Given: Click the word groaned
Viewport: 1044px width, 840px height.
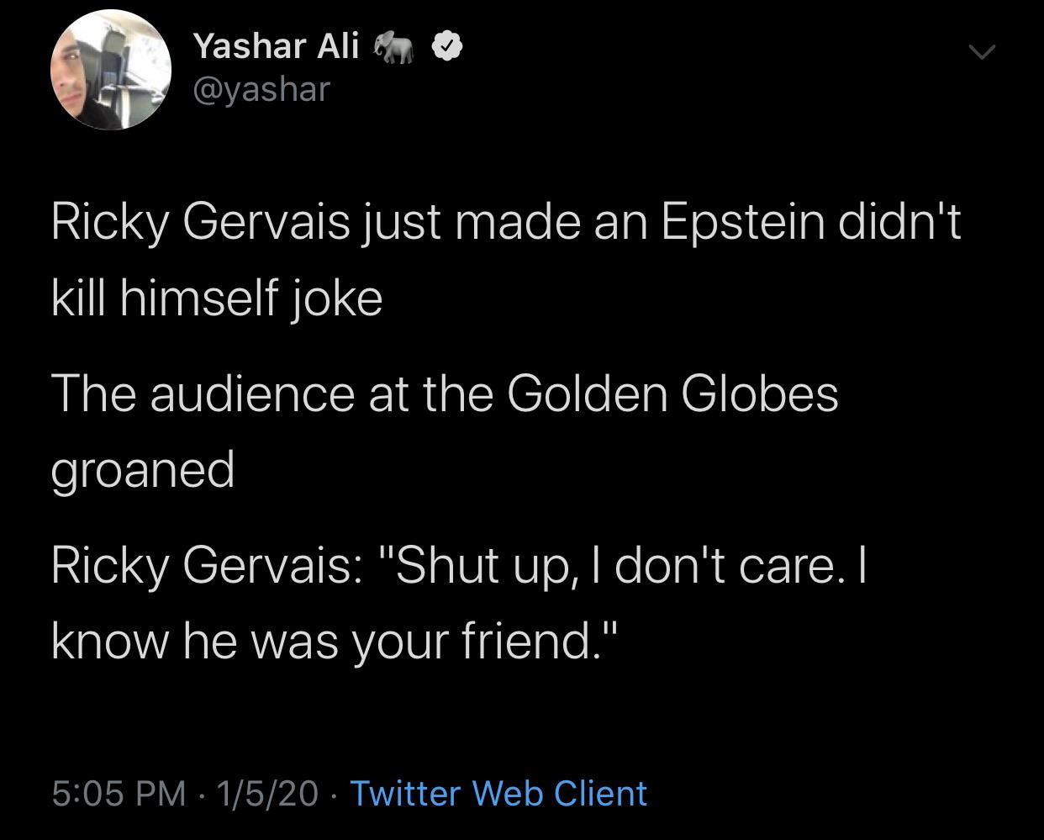Looking at the screenshot, I should (x=143, y=469).
